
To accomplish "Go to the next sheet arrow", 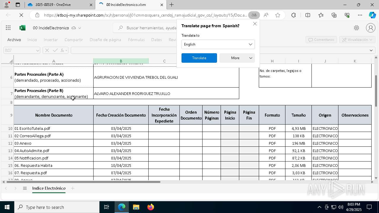I will tap(15, 188).
